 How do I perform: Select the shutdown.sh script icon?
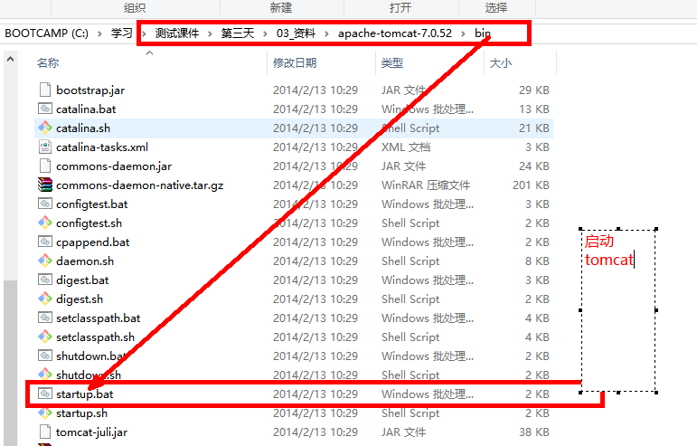pyautogui.click(x=45, y=374)
